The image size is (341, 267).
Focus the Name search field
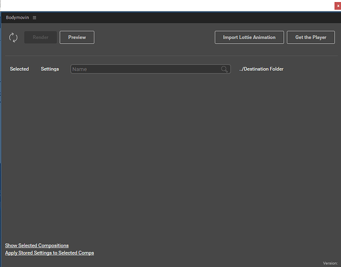[x=150, y=69]
